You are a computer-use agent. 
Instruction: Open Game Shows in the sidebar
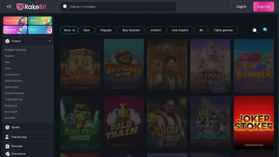(x=14, y=81)
